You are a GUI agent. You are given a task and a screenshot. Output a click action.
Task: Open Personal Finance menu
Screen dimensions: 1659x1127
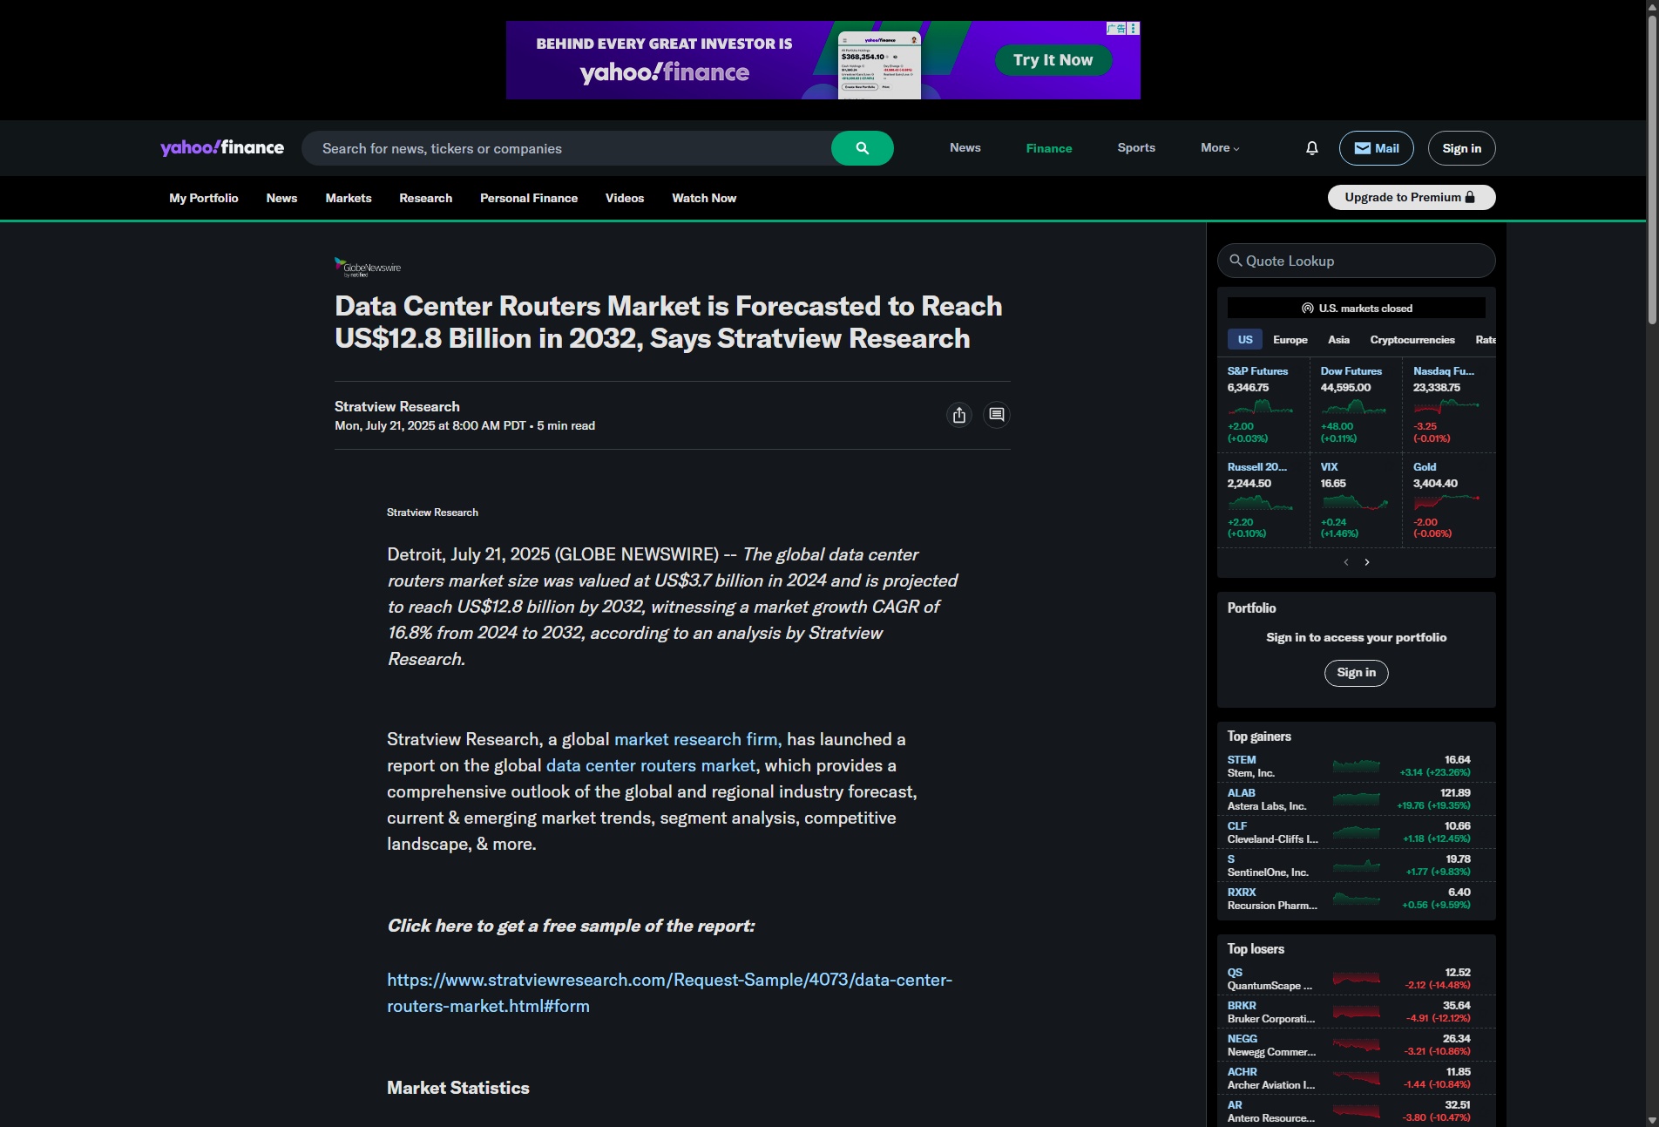pyautogui.click(x=529, y=198)
